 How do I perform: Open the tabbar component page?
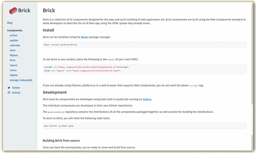point(14,75)
